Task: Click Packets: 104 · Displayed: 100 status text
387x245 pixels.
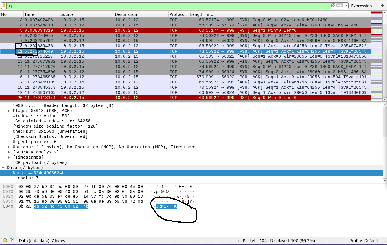Action: pos(279,241)
